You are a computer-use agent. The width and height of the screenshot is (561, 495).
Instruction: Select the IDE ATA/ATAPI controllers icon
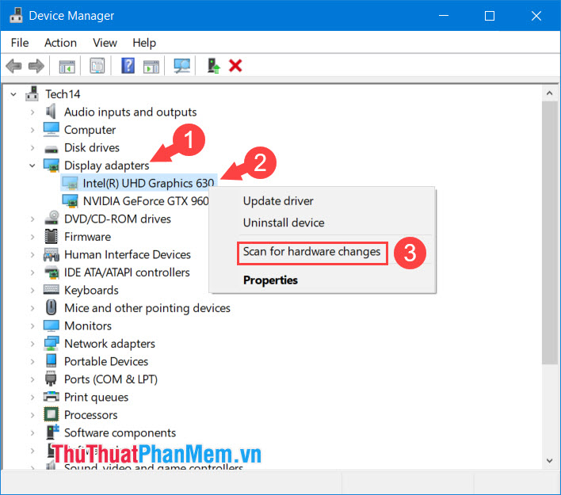pos(52,272)
